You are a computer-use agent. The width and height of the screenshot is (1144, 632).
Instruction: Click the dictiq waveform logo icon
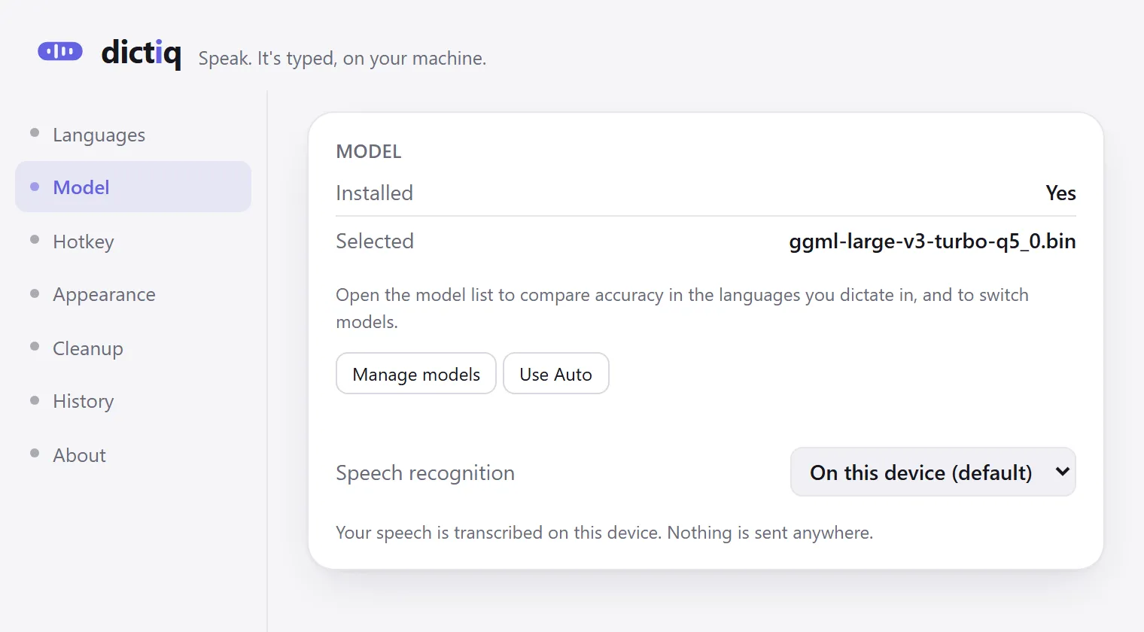[60, 51]
